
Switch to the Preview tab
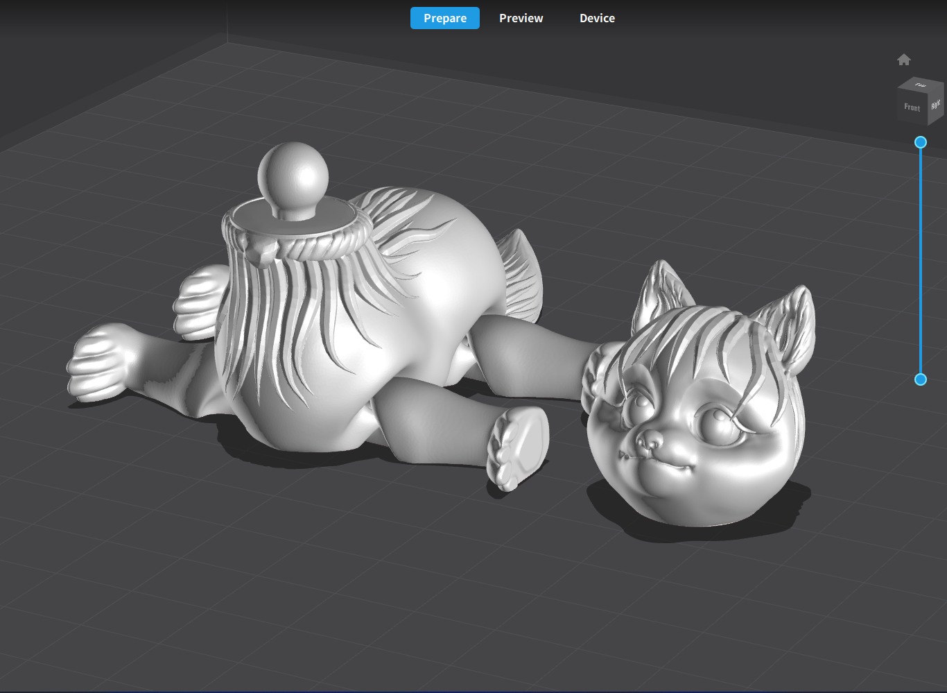pos(521,18)
